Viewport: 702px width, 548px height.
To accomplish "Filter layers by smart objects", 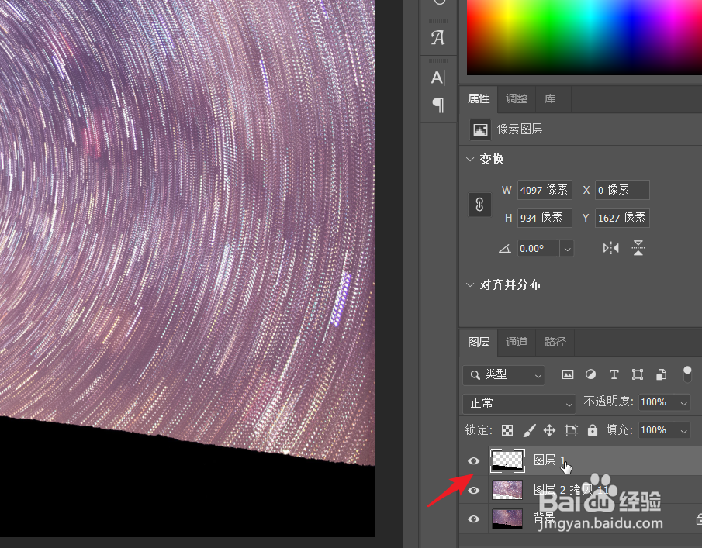I will pos(661,374).
